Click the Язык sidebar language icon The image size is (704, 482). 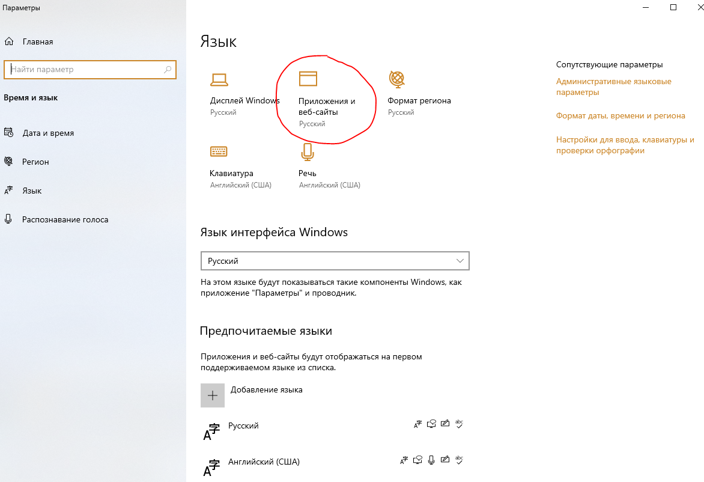8,191
